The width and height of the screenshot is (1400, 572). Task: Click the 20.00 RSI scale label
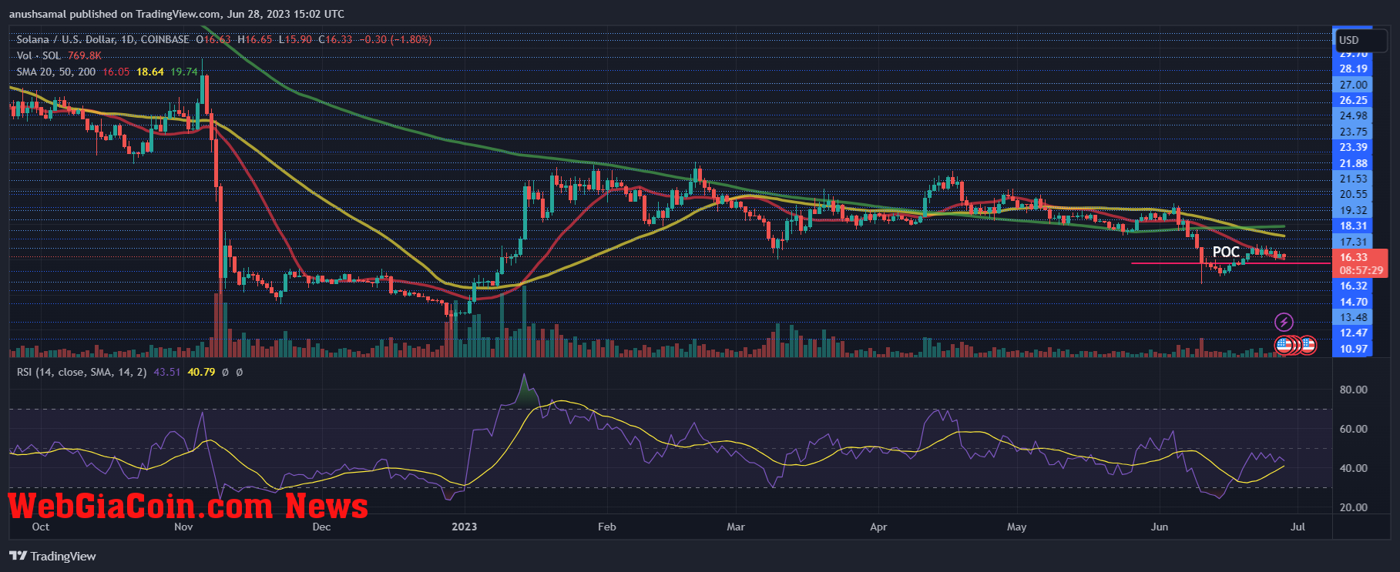tap(1354, 507)
